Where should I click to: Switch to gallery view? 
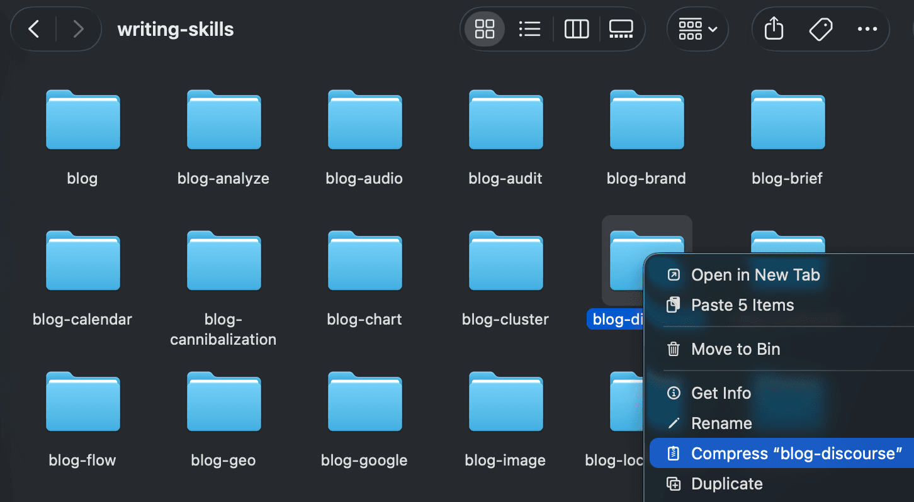point(621,29)
